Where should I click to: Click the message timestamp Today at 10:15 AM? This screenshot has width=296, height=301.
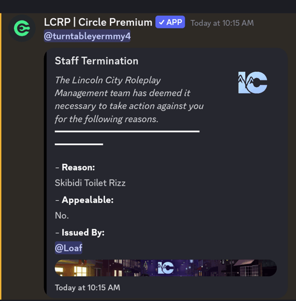point(222,23)
